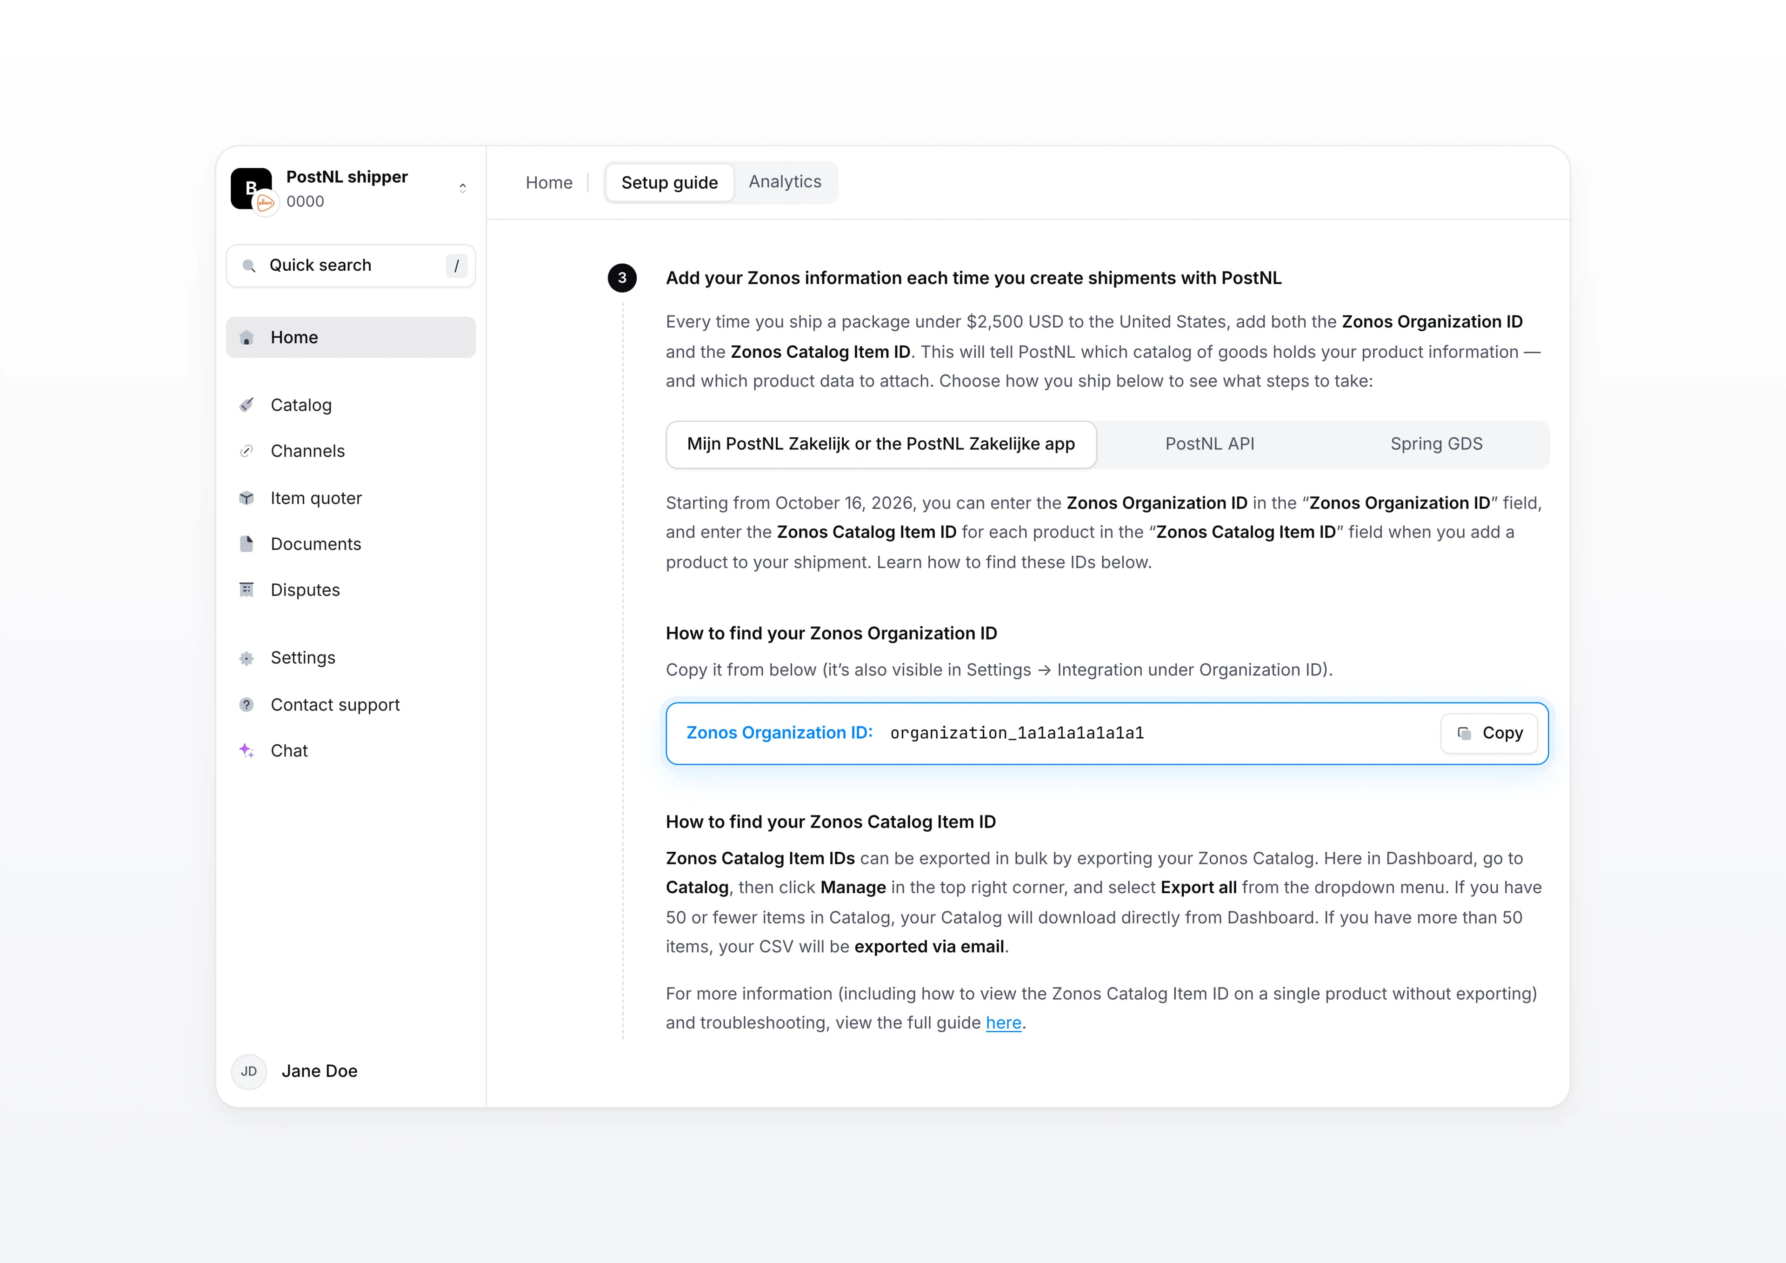Image resolution: width=1786 pixels, height=1263 pixels.
Task: Click the slash shortcut badge in search
Action: 457,266
